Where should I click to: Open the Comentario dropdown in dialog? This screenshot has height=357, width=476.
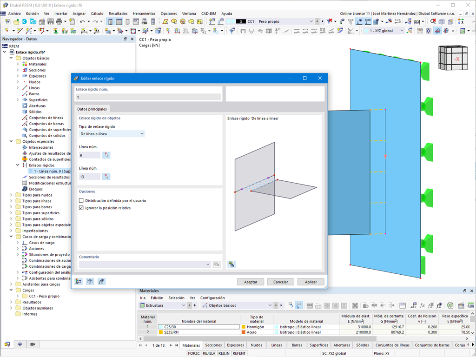point(208,264)
